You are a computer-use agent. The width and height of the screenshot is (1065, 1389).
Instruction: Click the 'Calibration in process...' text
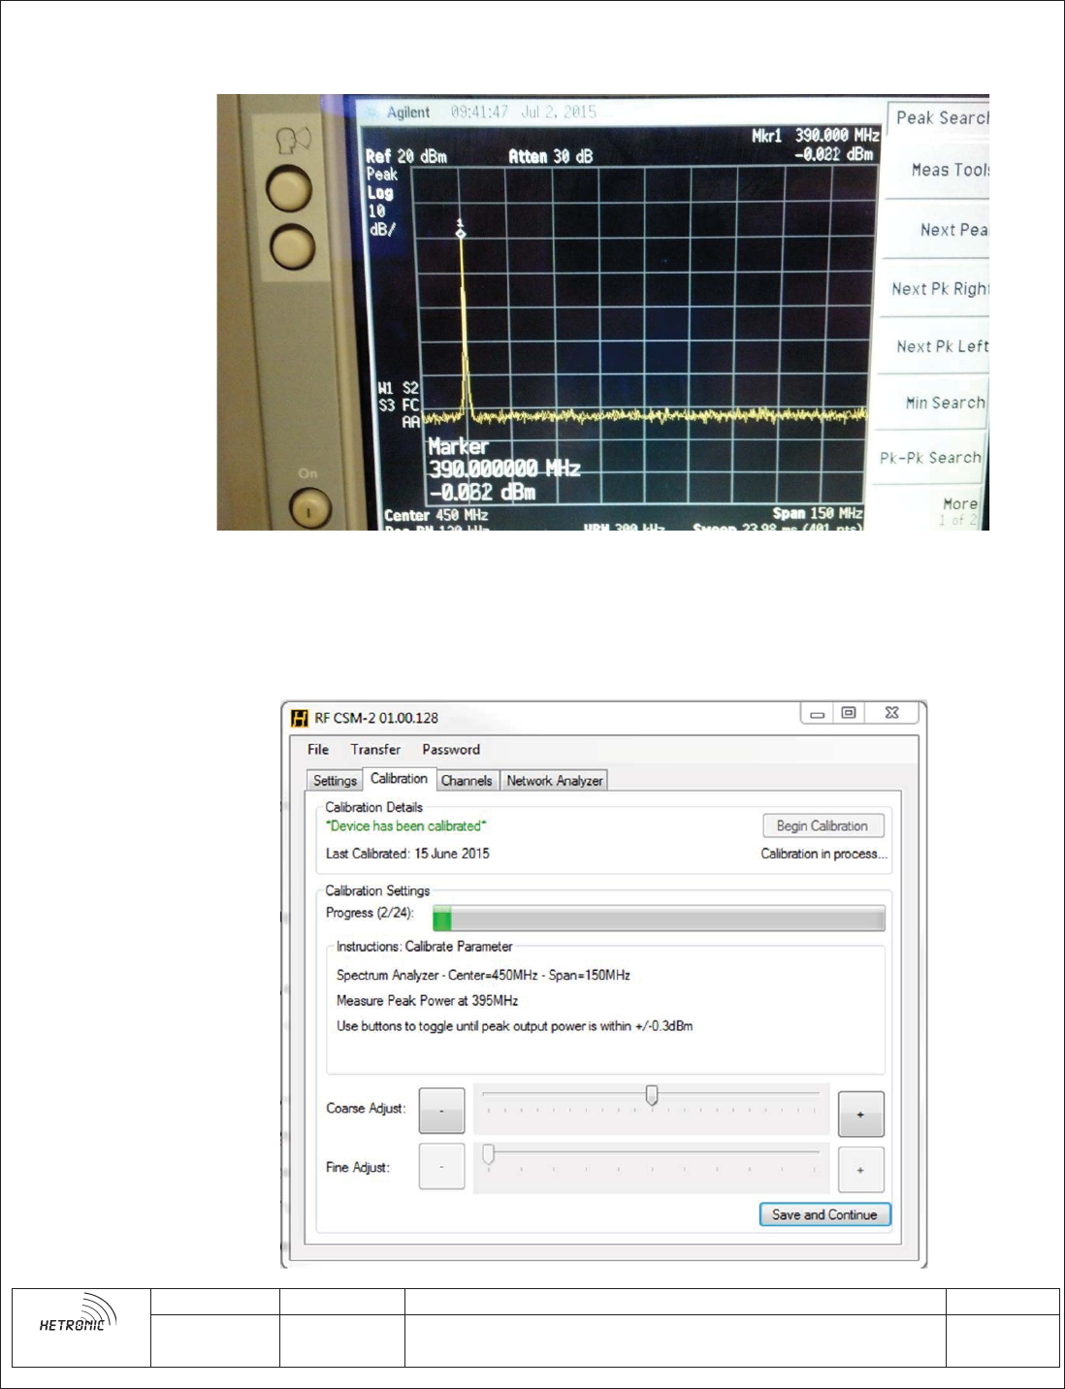coord(823,854)
